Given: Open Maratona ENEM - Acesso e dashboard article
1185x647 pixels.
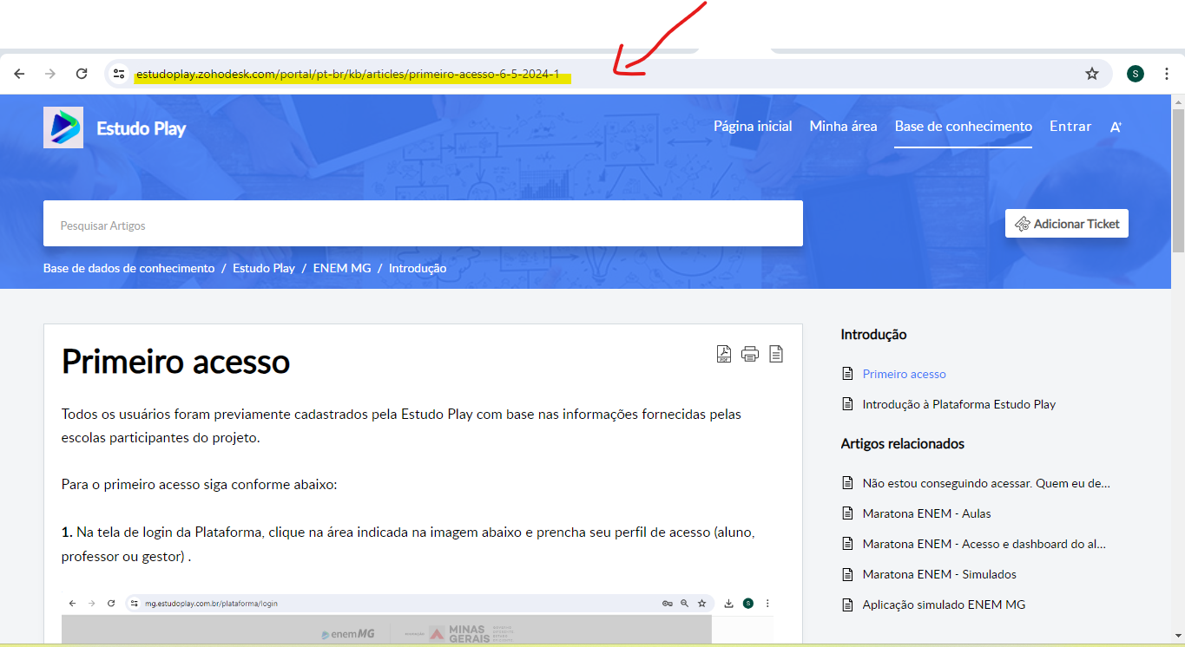Looking at the screenshot, I should (984, 544).
